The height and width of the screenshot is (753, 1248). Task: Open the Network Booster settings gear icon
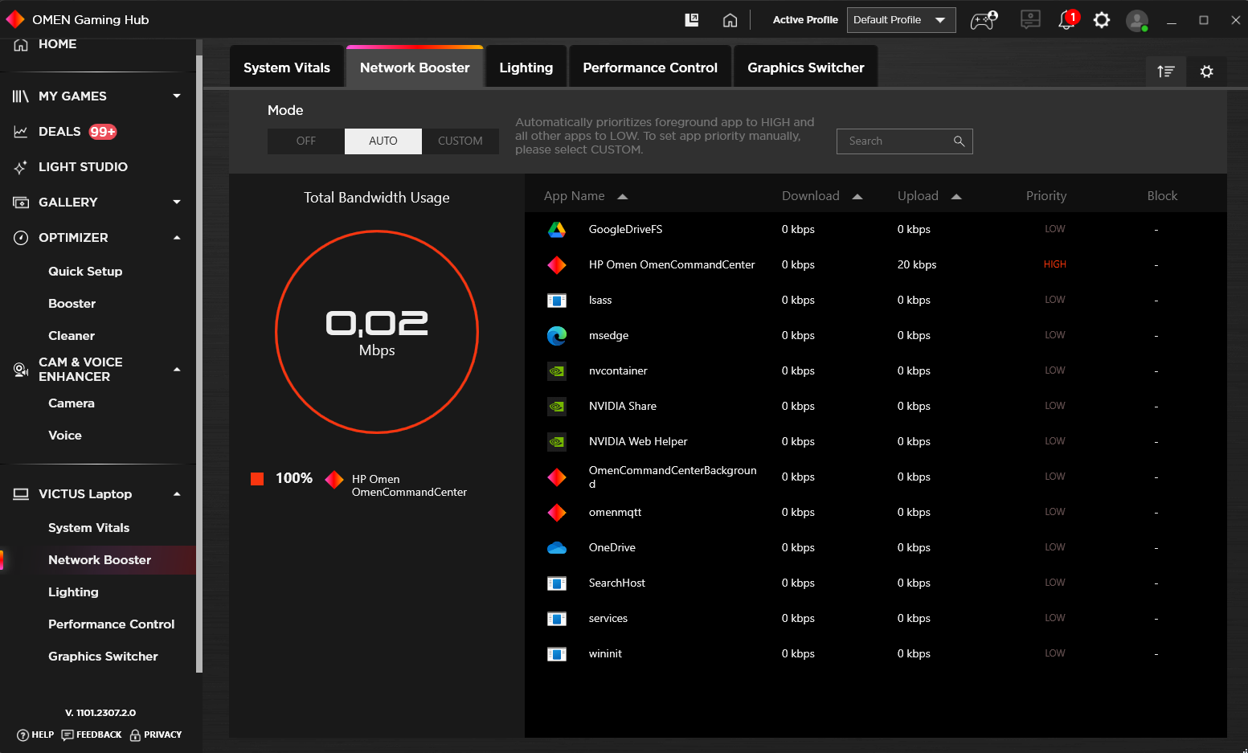(1206, 72)
